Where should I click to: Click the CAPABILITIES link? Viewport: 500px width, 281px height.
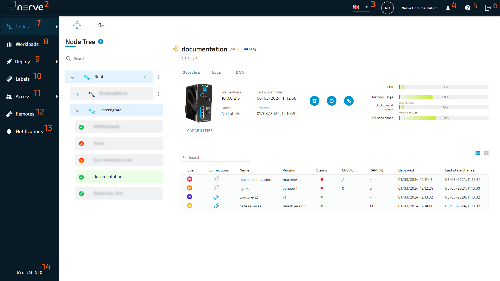coord(200,130)
